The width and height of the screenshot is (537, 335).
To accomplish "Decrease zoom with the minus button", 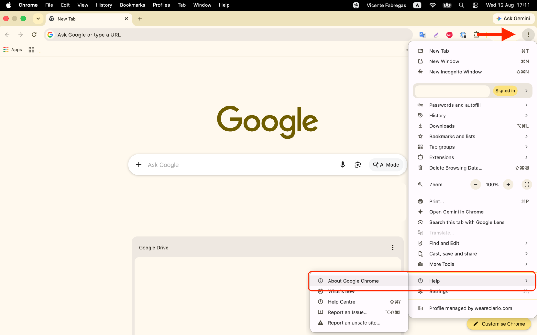I will pyautogui.click(x=475, y=185).
